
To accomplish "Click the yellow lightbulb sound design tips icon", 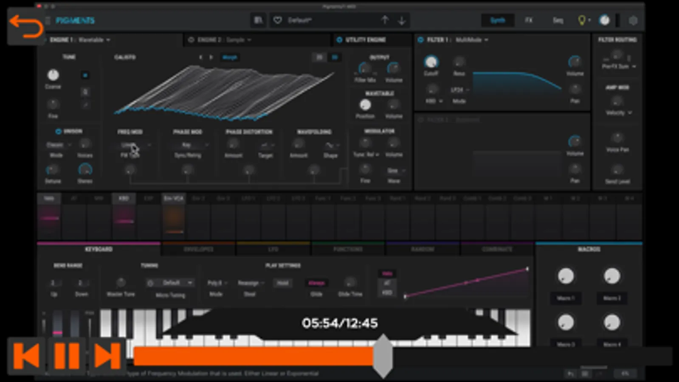I will click(582, 20).
